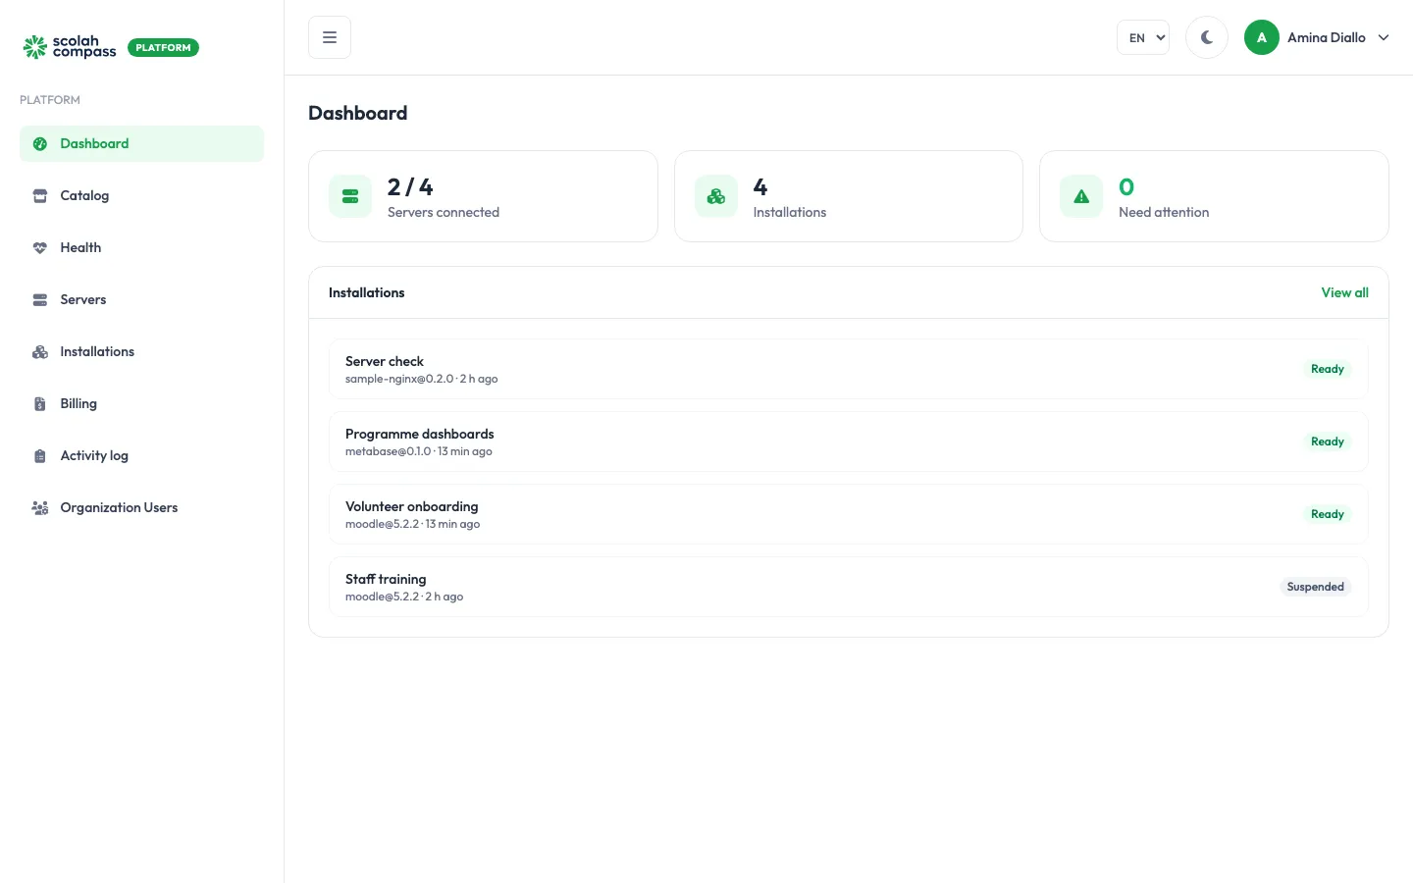
Task: Click the Dashboard gauge icon in sidebar
Action: click(40, 144)
